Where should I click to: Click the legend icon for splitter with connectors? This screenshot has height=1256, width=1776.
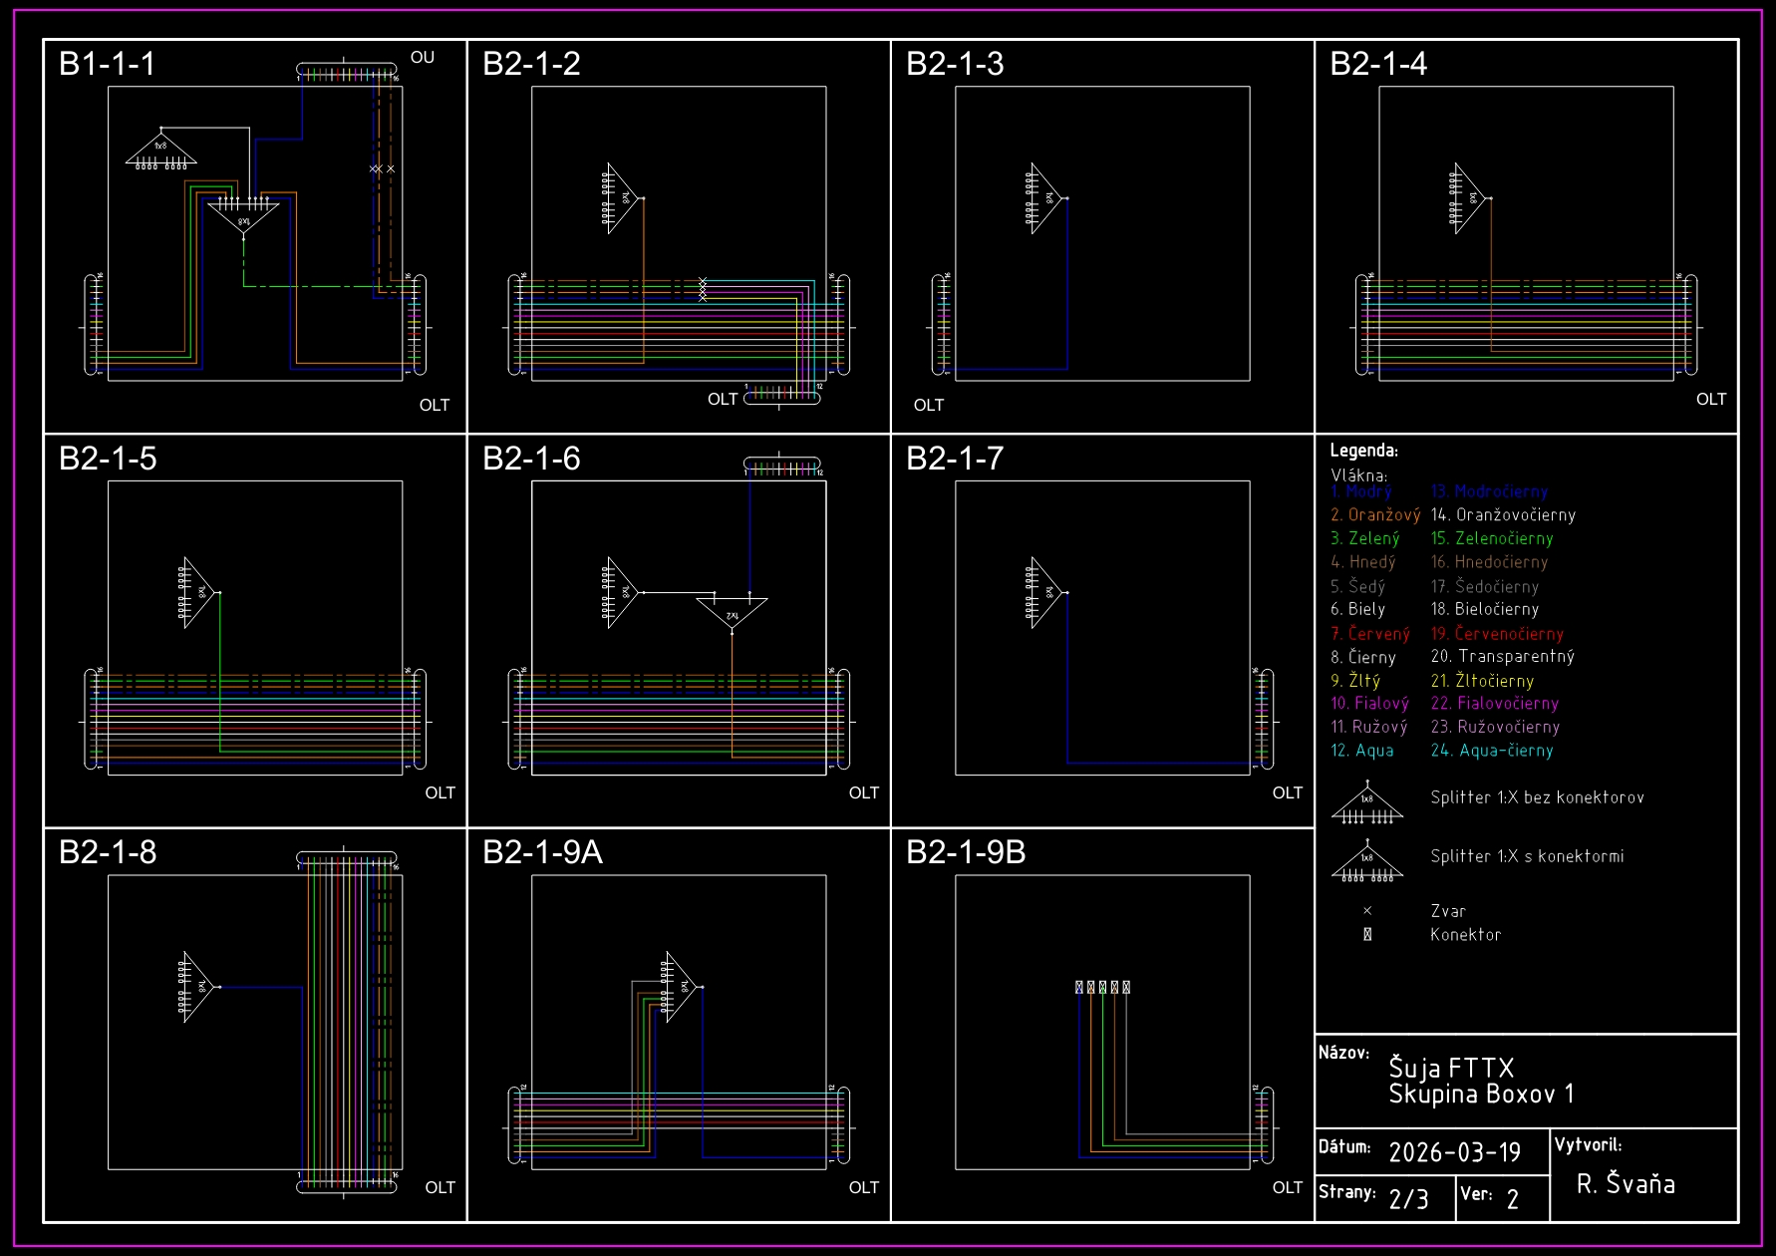(1367, 862)
